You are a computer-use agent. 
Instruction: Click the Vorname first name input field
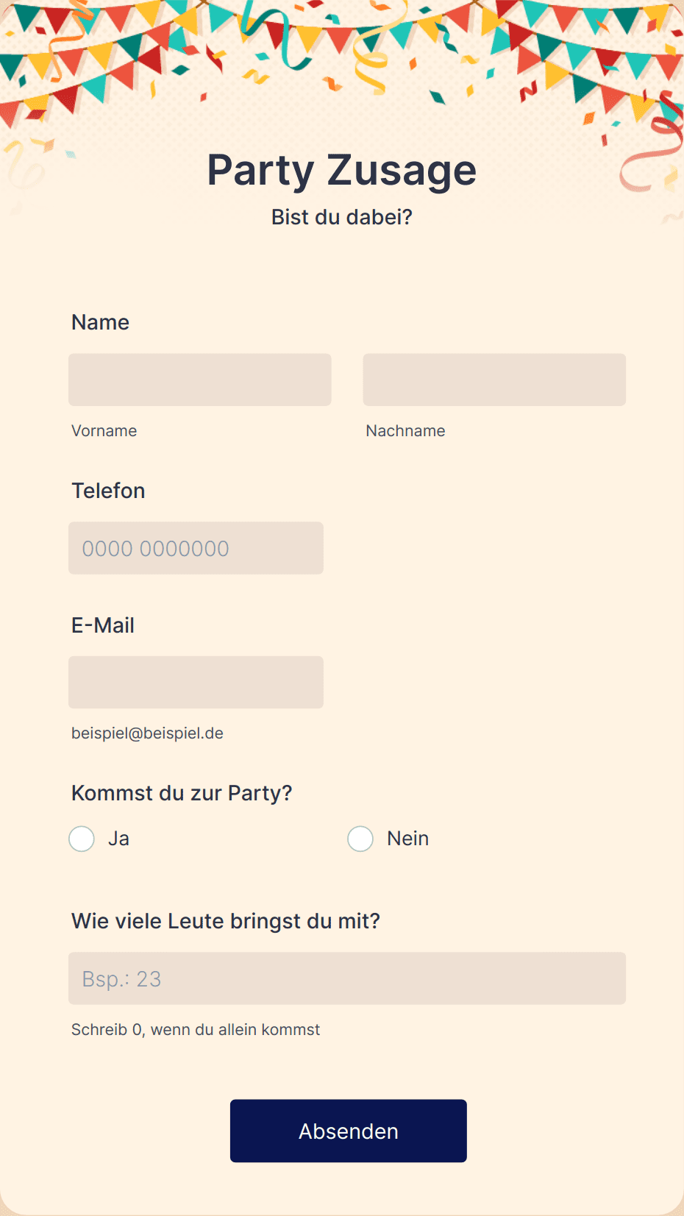pyautogui.click(x=199, y=380)
